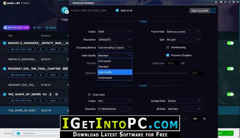Uncheck the Apply to all checkbox
This screenshot has width=240, height=138.
[x=117, y=10]
